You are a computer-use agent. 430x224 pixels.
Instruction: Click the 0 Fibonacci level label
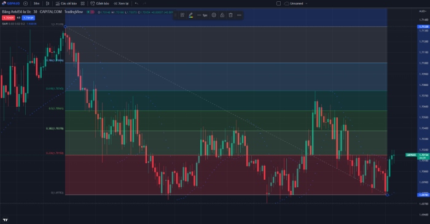tap(57, 193)
